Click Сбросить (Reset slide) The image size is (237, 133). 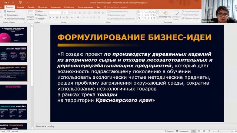coord(41,15)
